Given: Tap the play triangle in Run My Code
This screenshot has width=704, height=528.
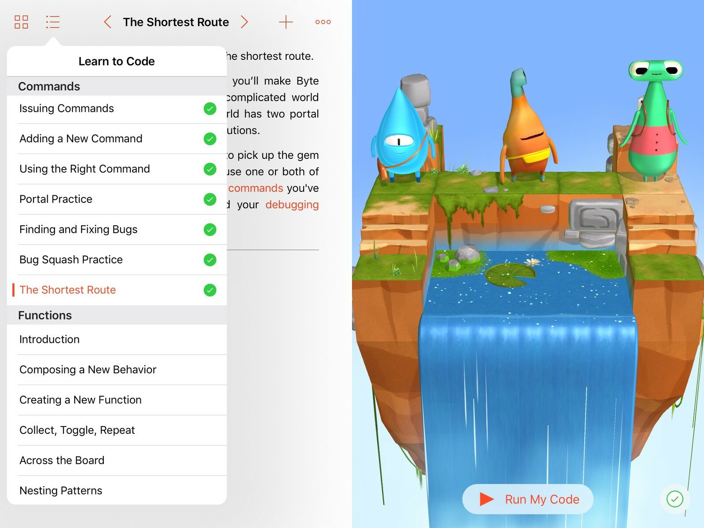Looking at the screenshot, I should click(x=486, y=499).
